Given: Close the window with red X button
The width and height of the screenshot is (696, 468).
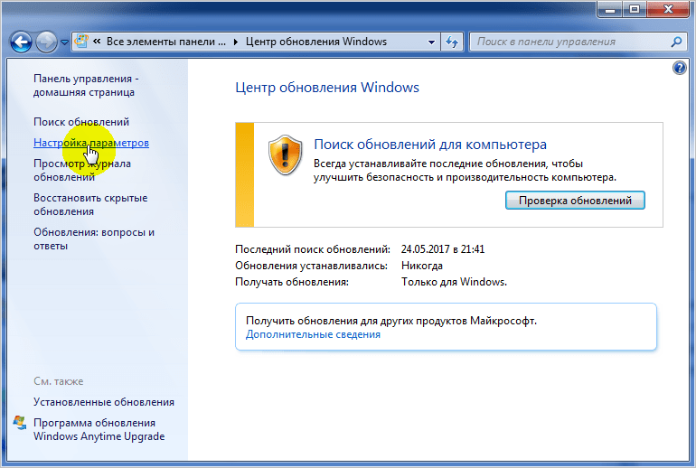Looking at the screenshot, I should point(668,10).
